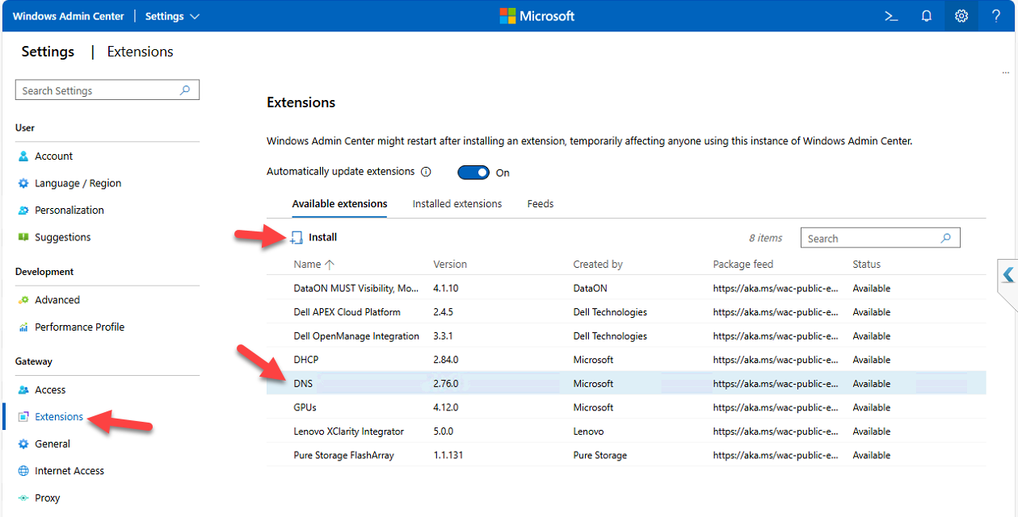The width and height of the screenshot is (1018, 517).
Task: Sort by Status column header
Action: (866, 265)
